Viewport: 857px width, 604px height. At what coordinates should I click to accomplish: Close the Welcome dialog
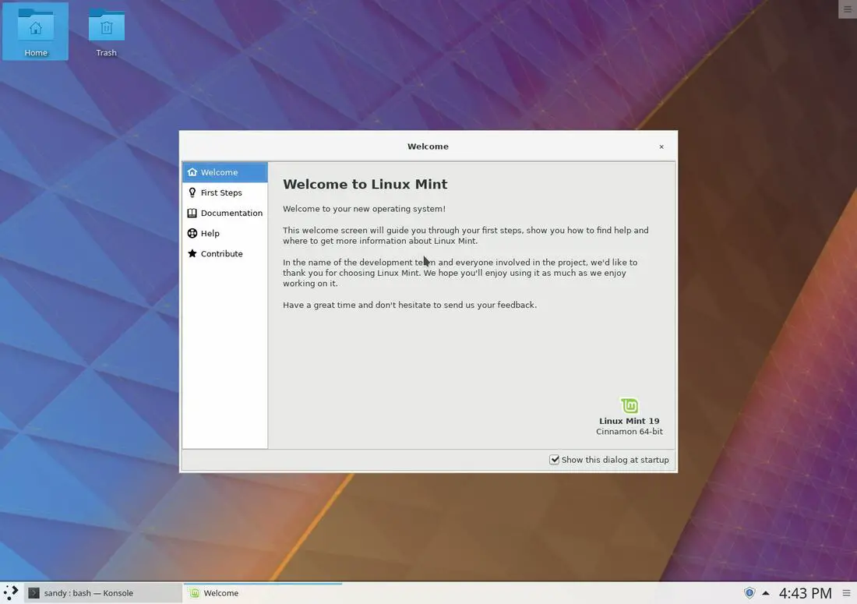[661, 147]
